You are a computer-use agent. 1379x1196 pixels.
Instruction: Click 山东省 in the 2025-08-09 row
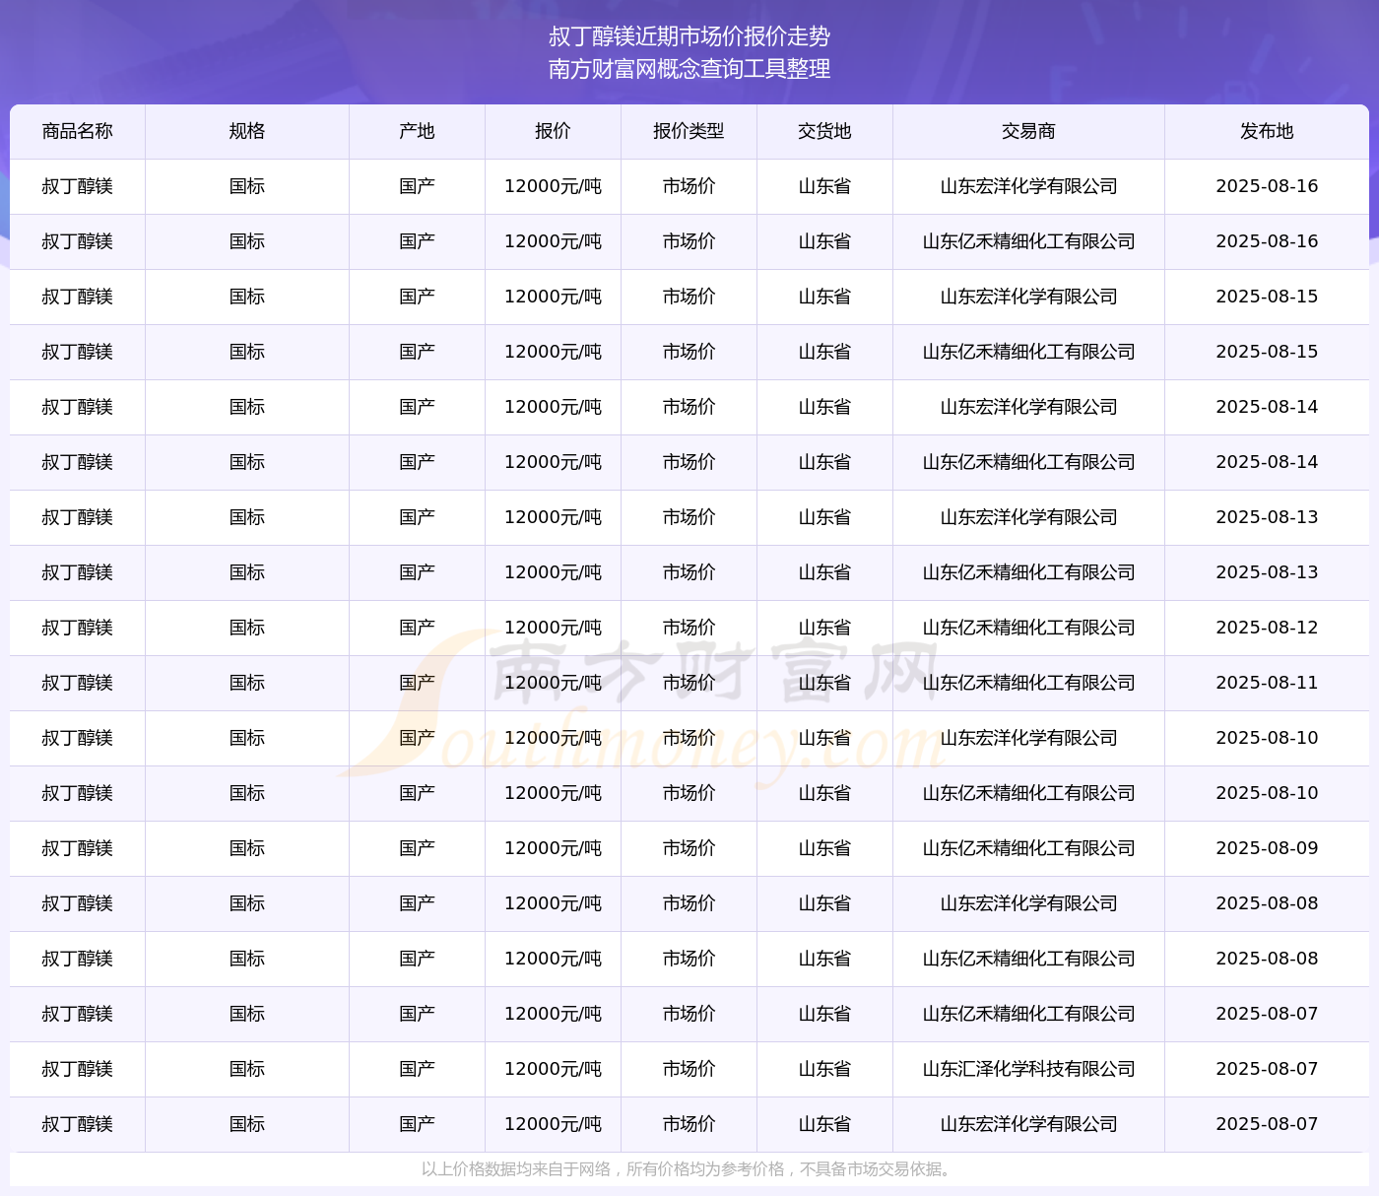824,848
